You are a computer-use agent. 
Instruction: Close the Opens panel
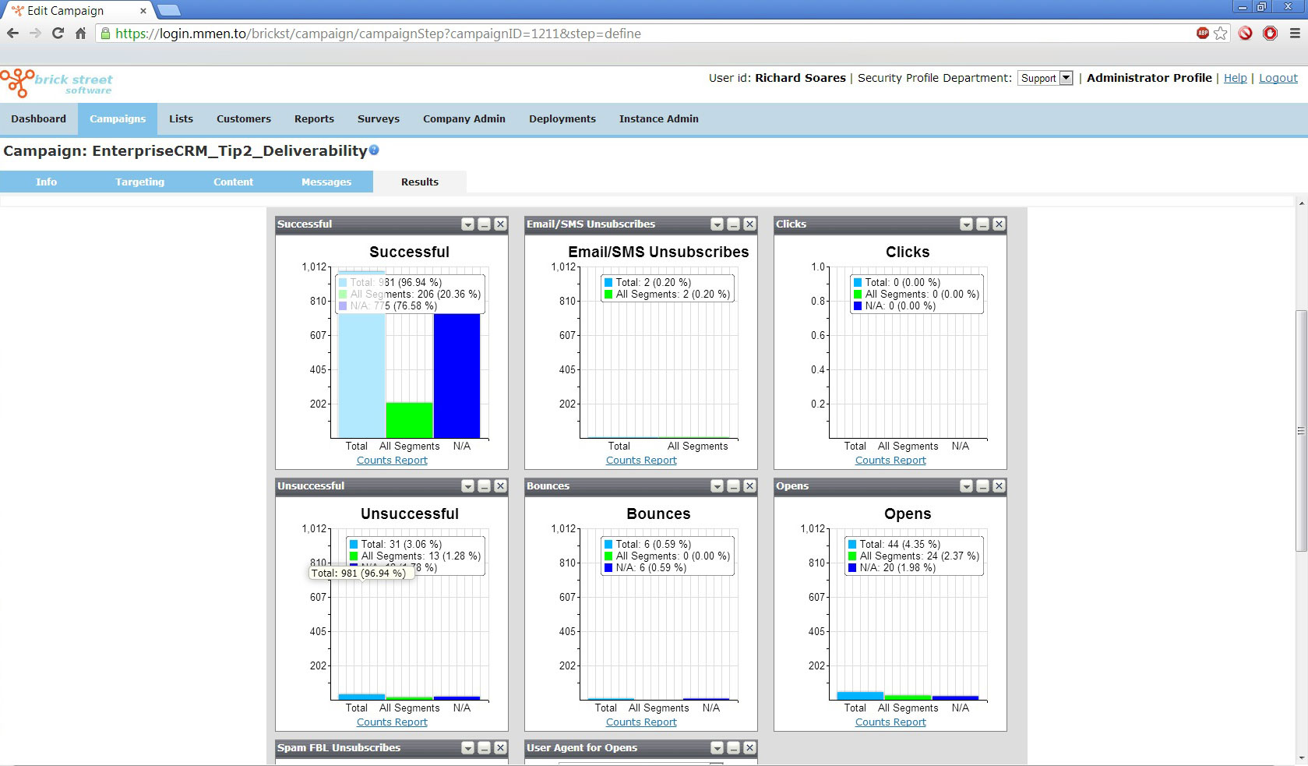999,486
